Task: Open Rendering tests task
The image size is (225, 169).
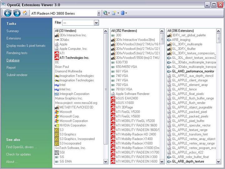Action: pyautogui.click(x=17, y=53)
